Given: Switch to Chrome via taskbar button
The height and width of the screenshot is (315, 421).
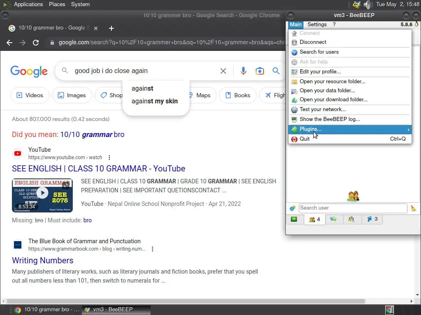Looking at the screenshot, I should 47,310.
